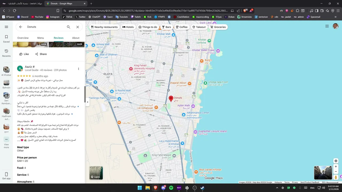This screenshot has width=342, height=192.
Task: Click the Privacy footer link
Action: 295,182
